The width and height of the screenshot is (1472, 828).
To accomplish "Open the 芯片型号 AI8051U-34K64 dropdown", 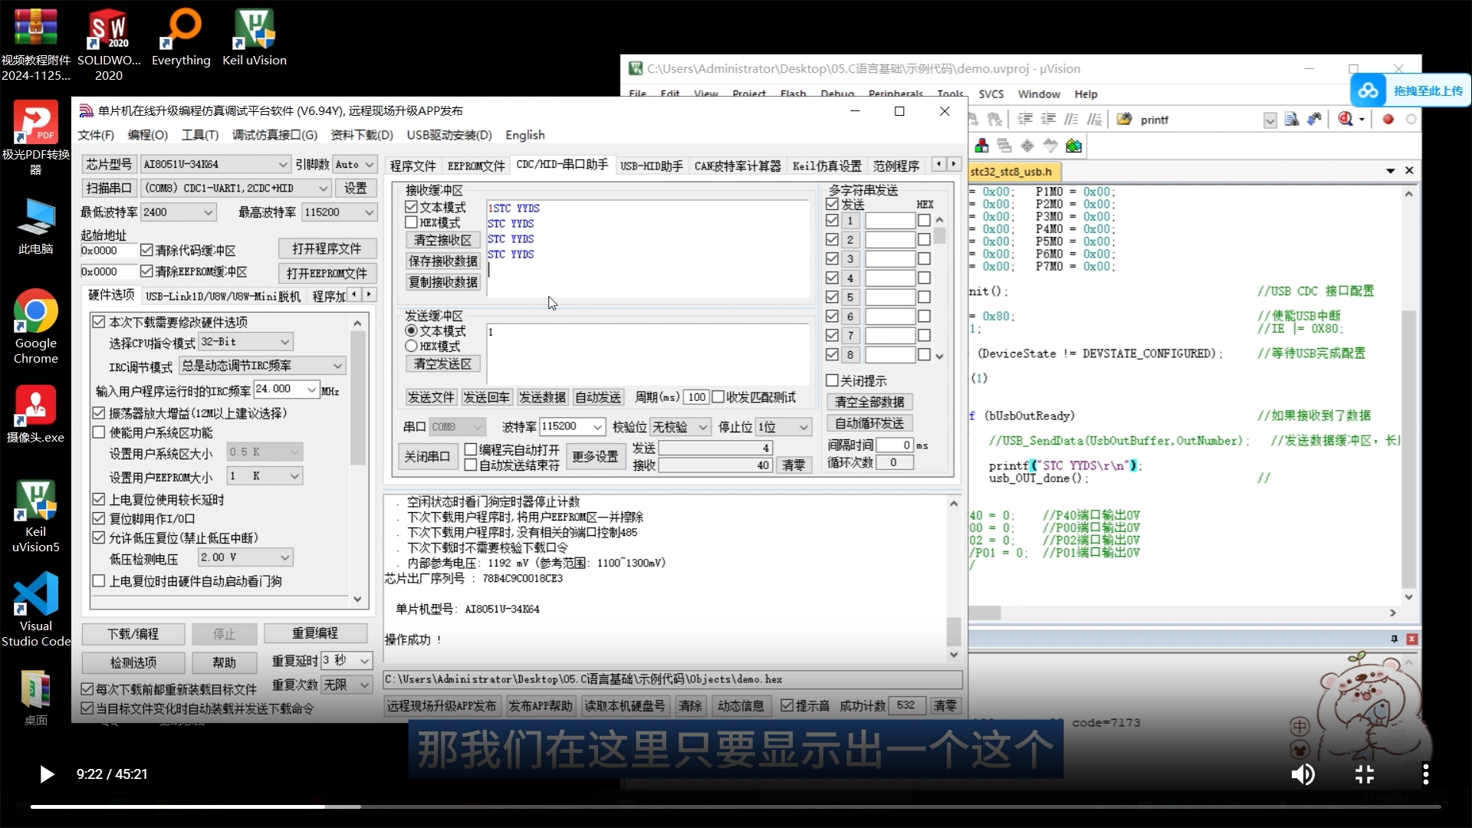I will [215, 164].
